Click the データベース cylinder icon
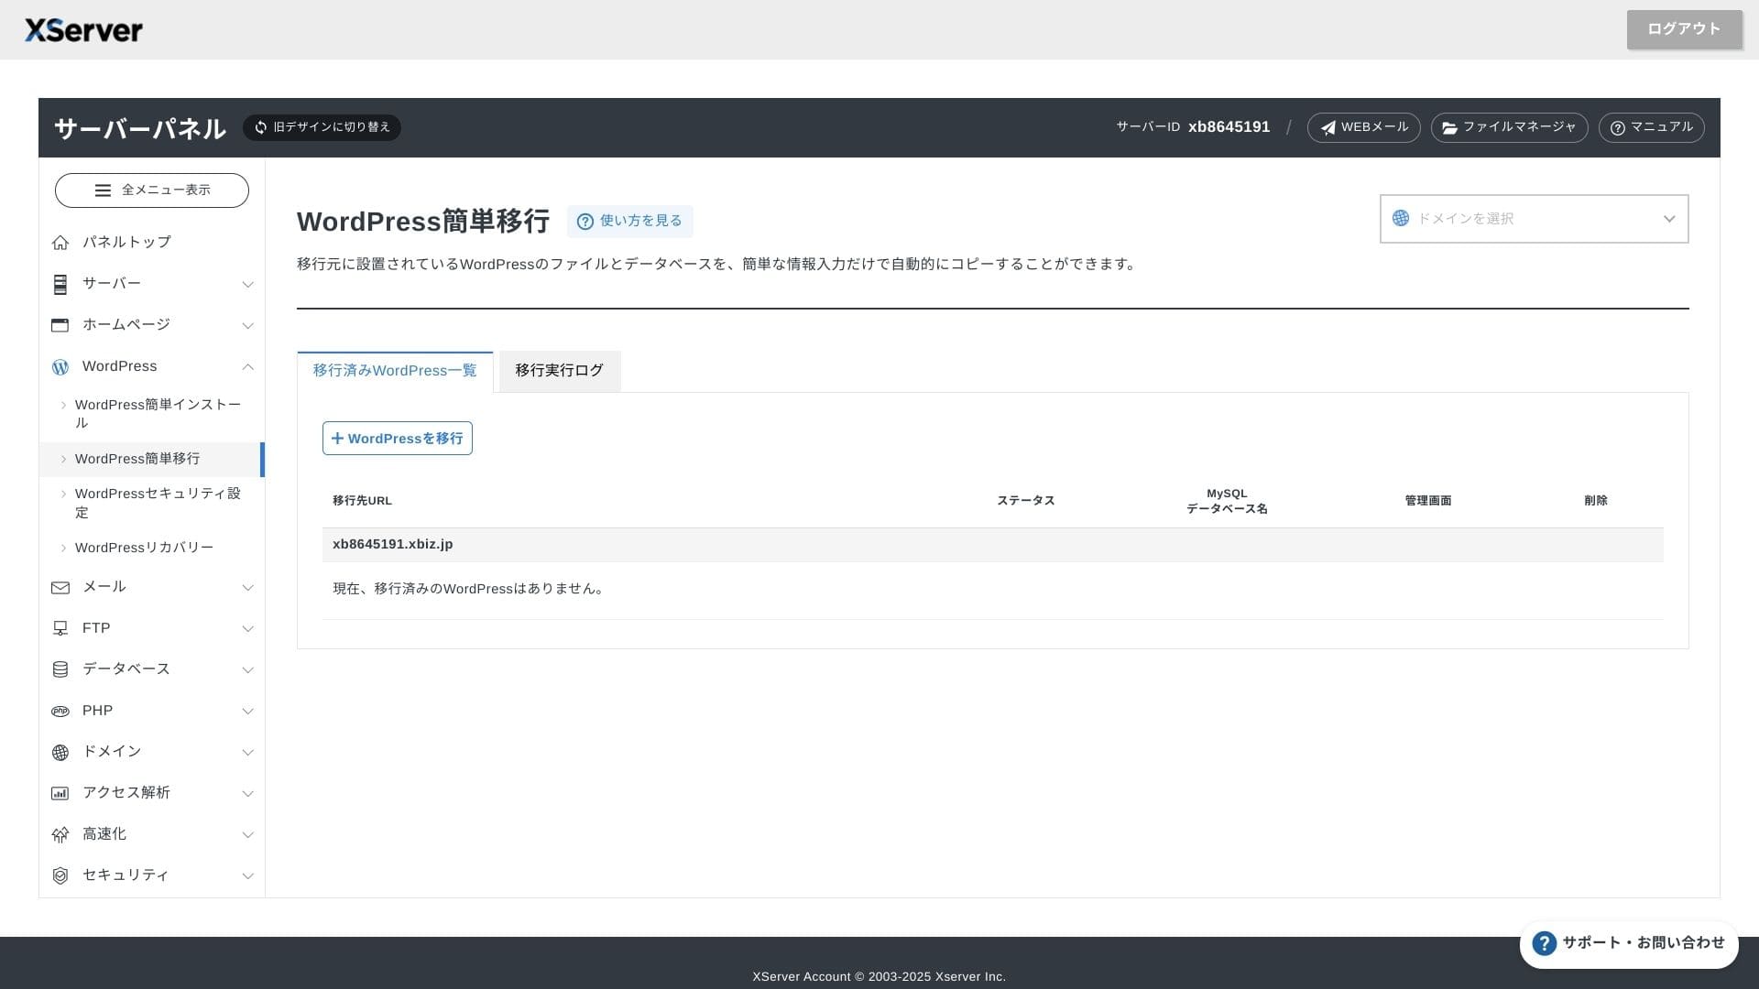Viewport: 1759px width, 989px height. (x=60, y=669)
